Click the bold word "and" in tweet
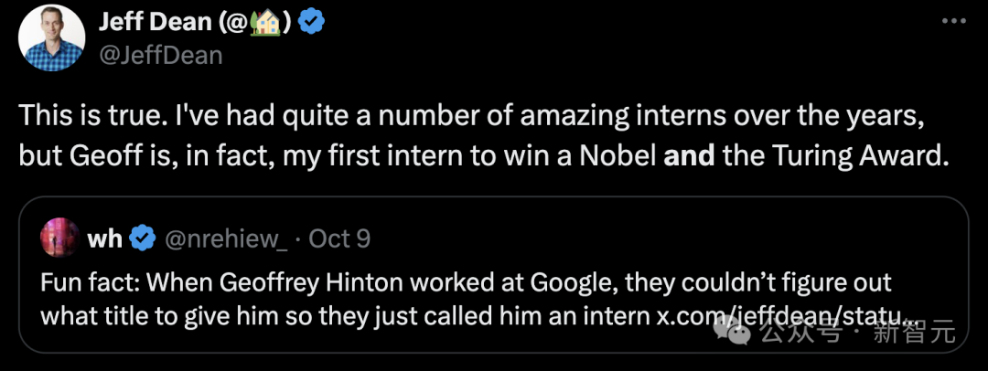Screen dimensions: 988x371 pyautogui.click(x=691, y=155)
